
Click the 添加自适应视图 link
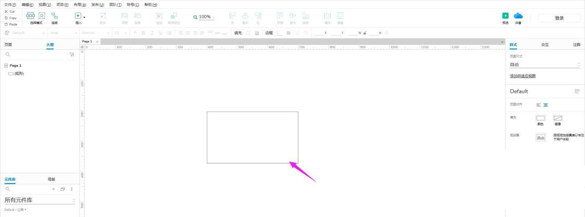(522, 76)
